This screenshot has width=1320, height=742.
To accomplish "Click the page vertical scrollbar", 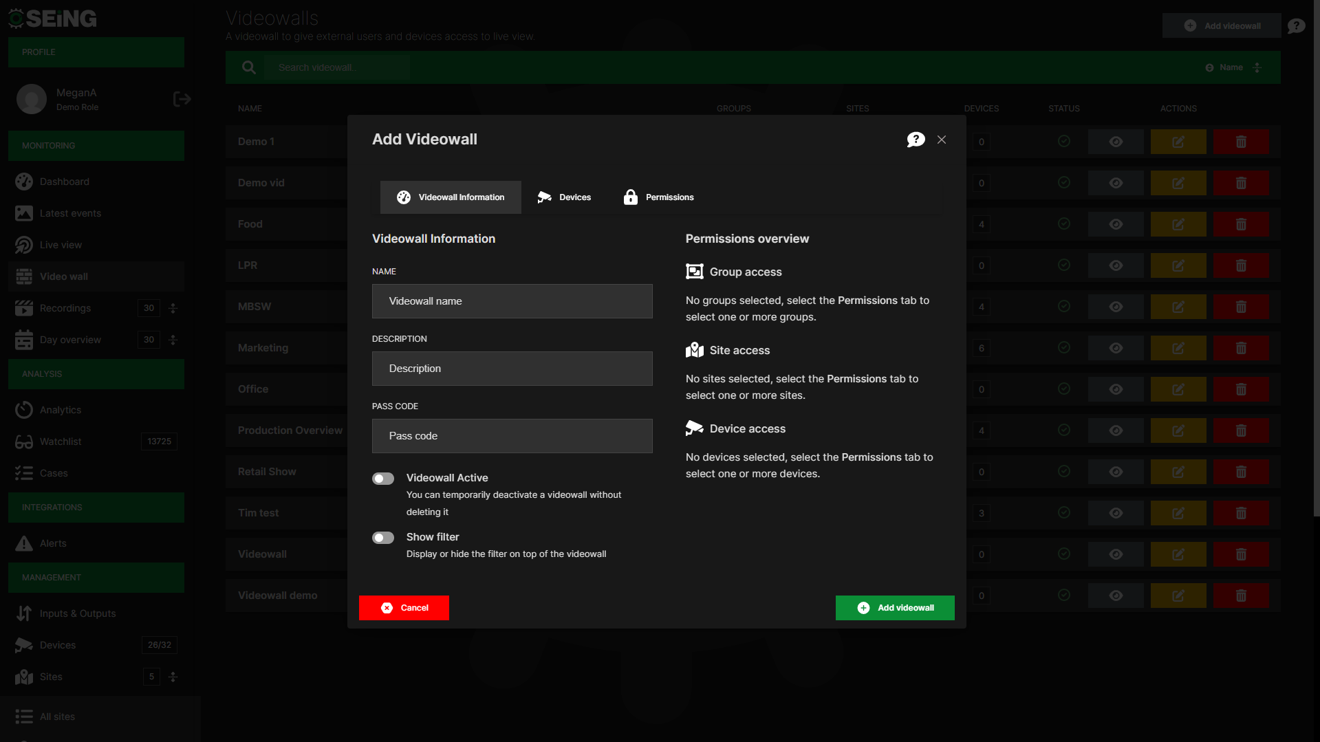I will (1317, 258).
